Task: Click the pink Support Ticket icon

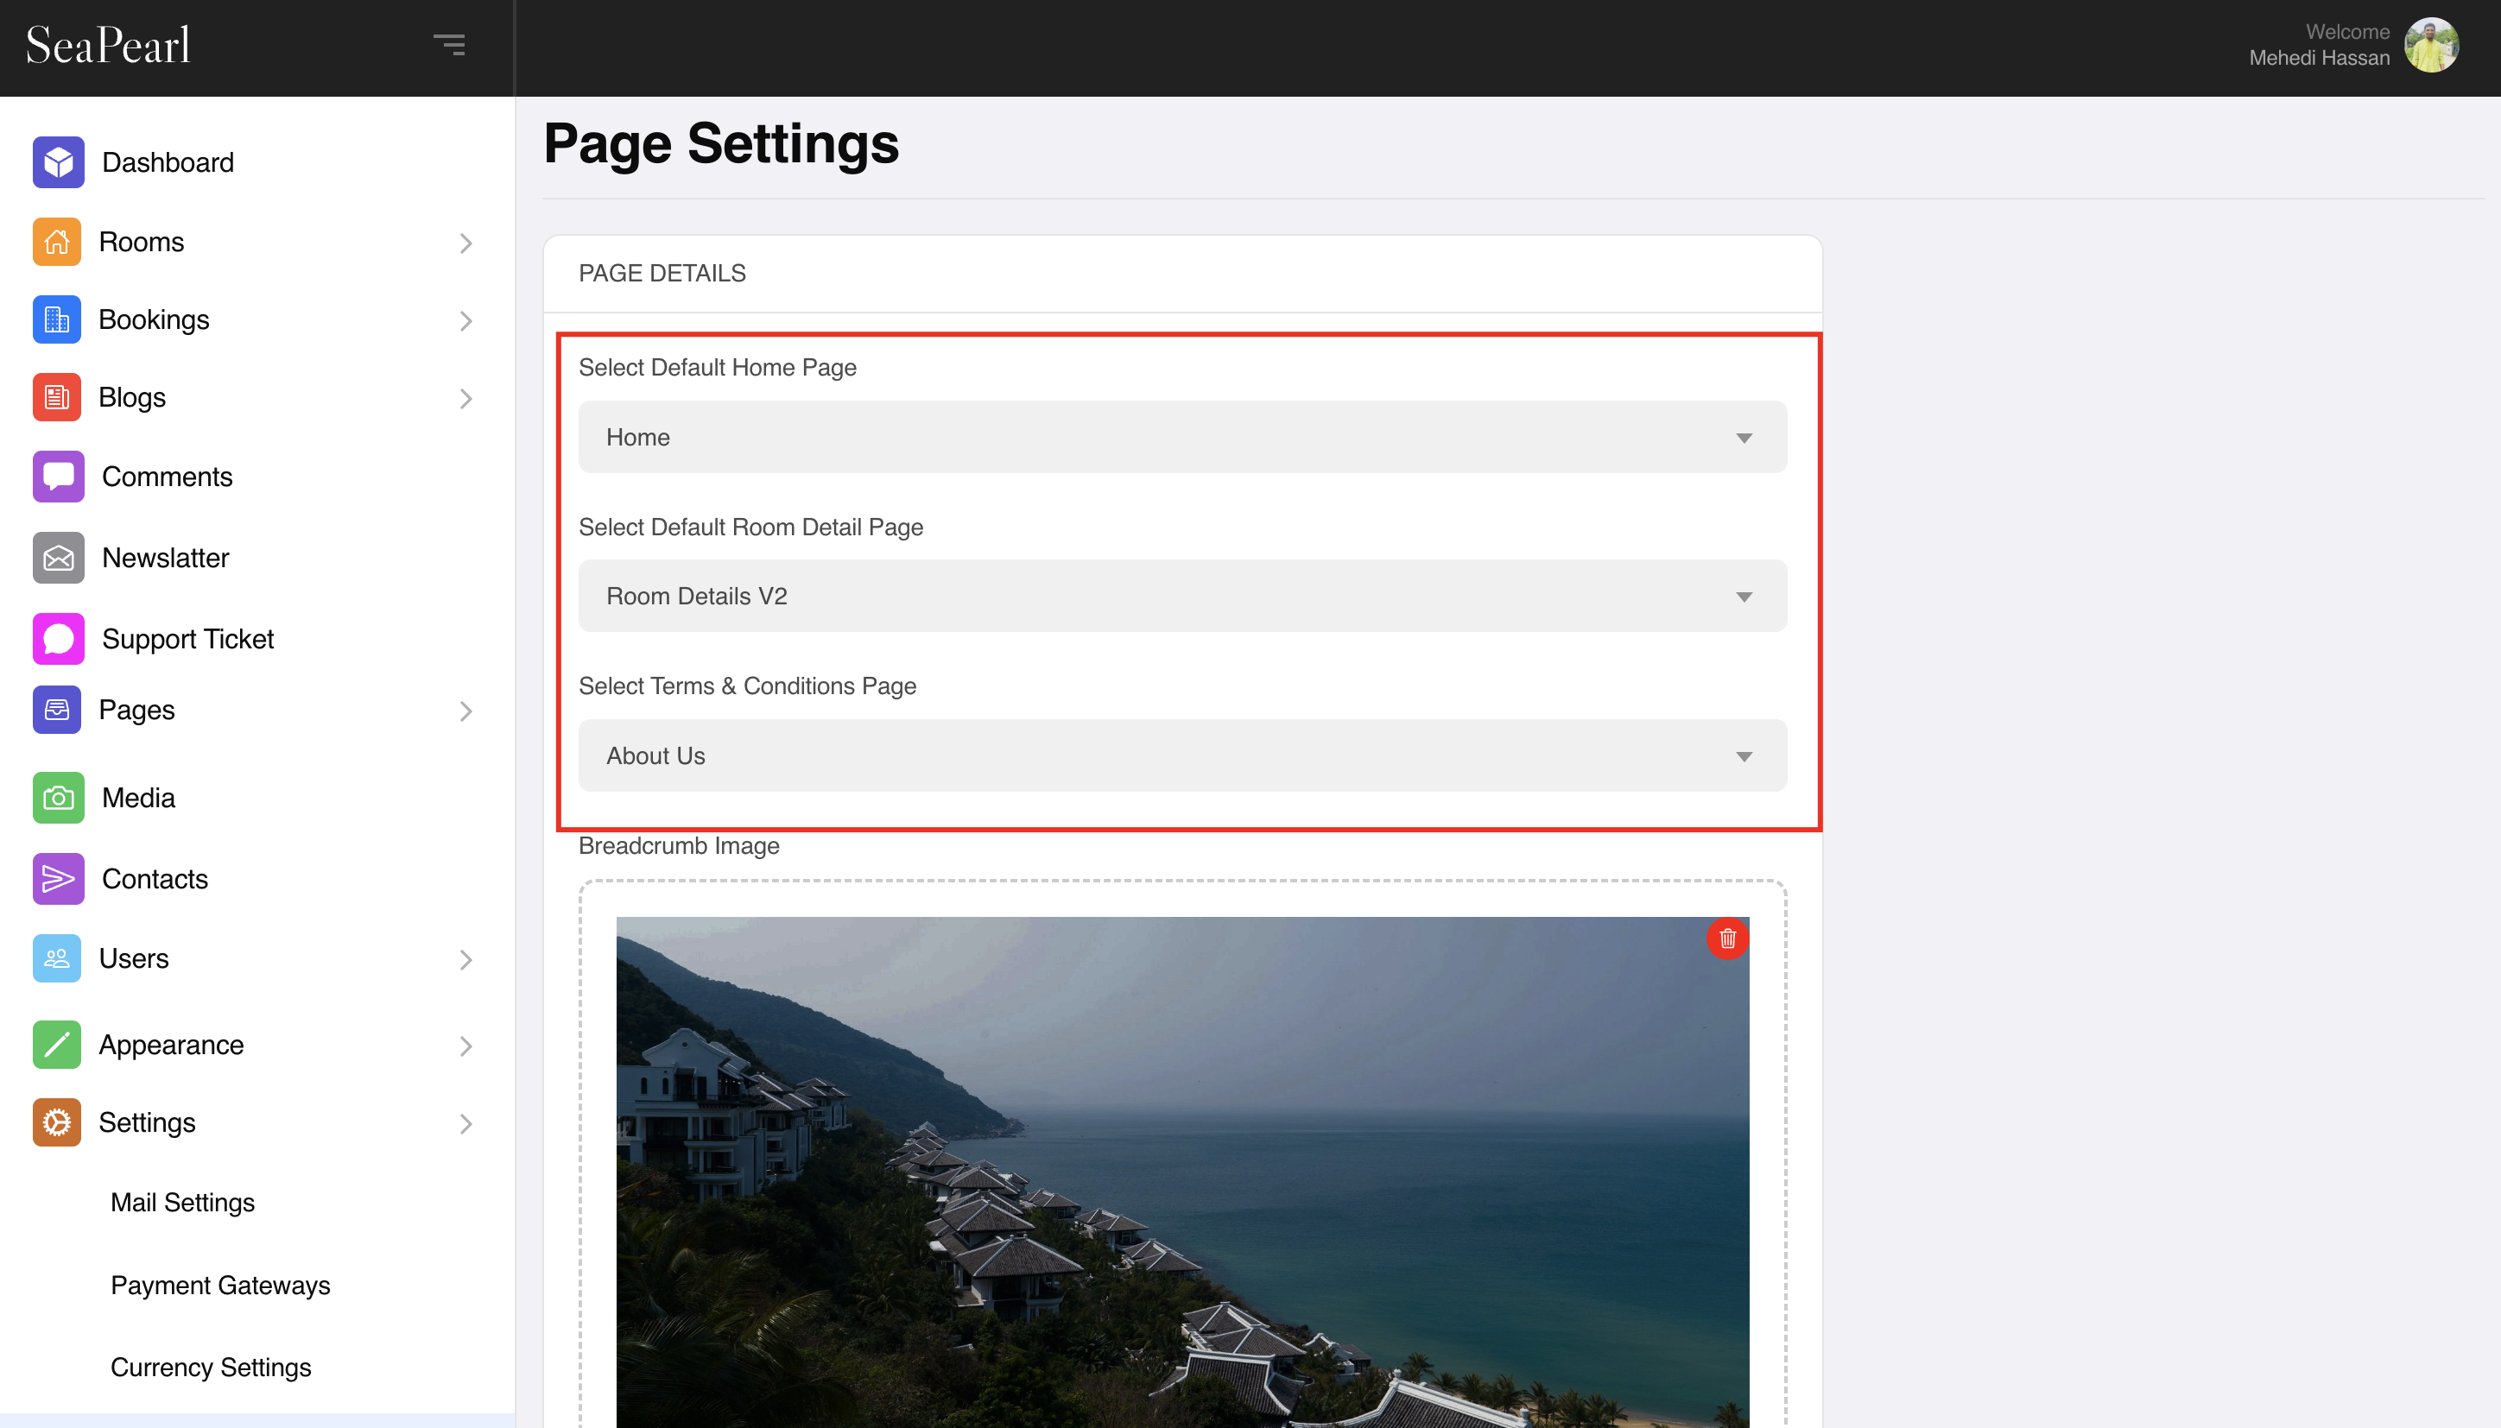Action: click(58, 639)
